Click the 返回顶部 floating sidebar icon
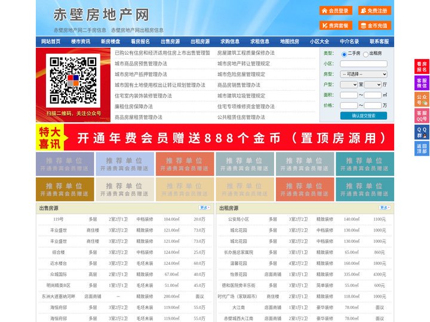This screenshot has height=322, width=430. tap(422, 148)
